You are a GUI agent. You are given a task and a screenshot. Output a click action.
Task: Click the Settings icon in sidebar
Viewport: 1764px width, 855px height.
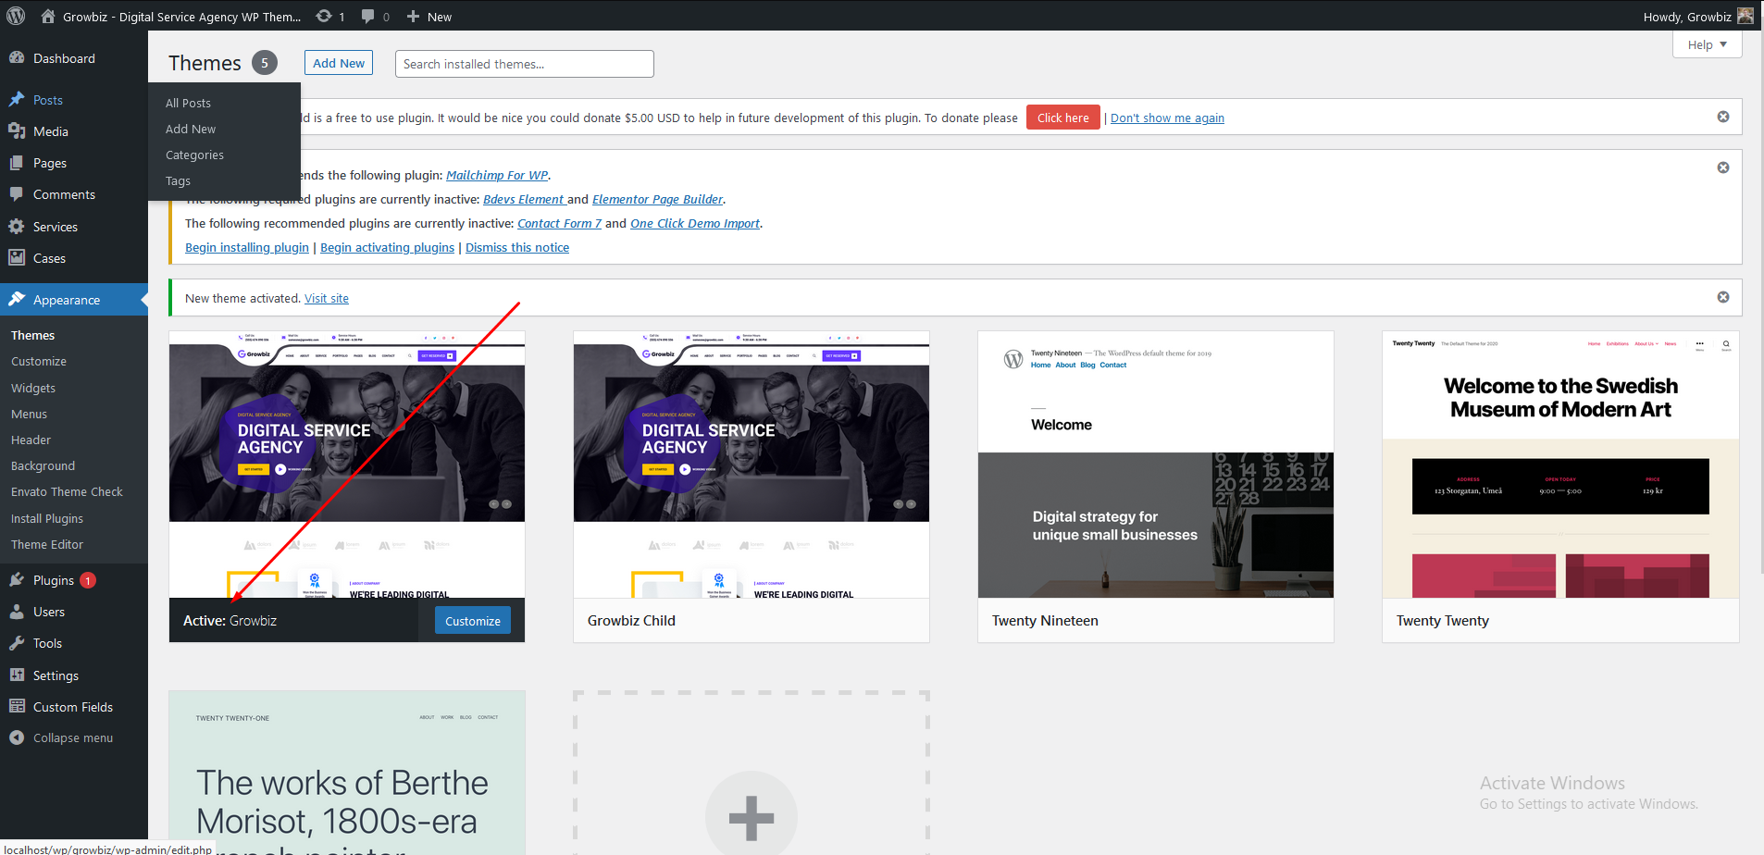coord(17,675)
